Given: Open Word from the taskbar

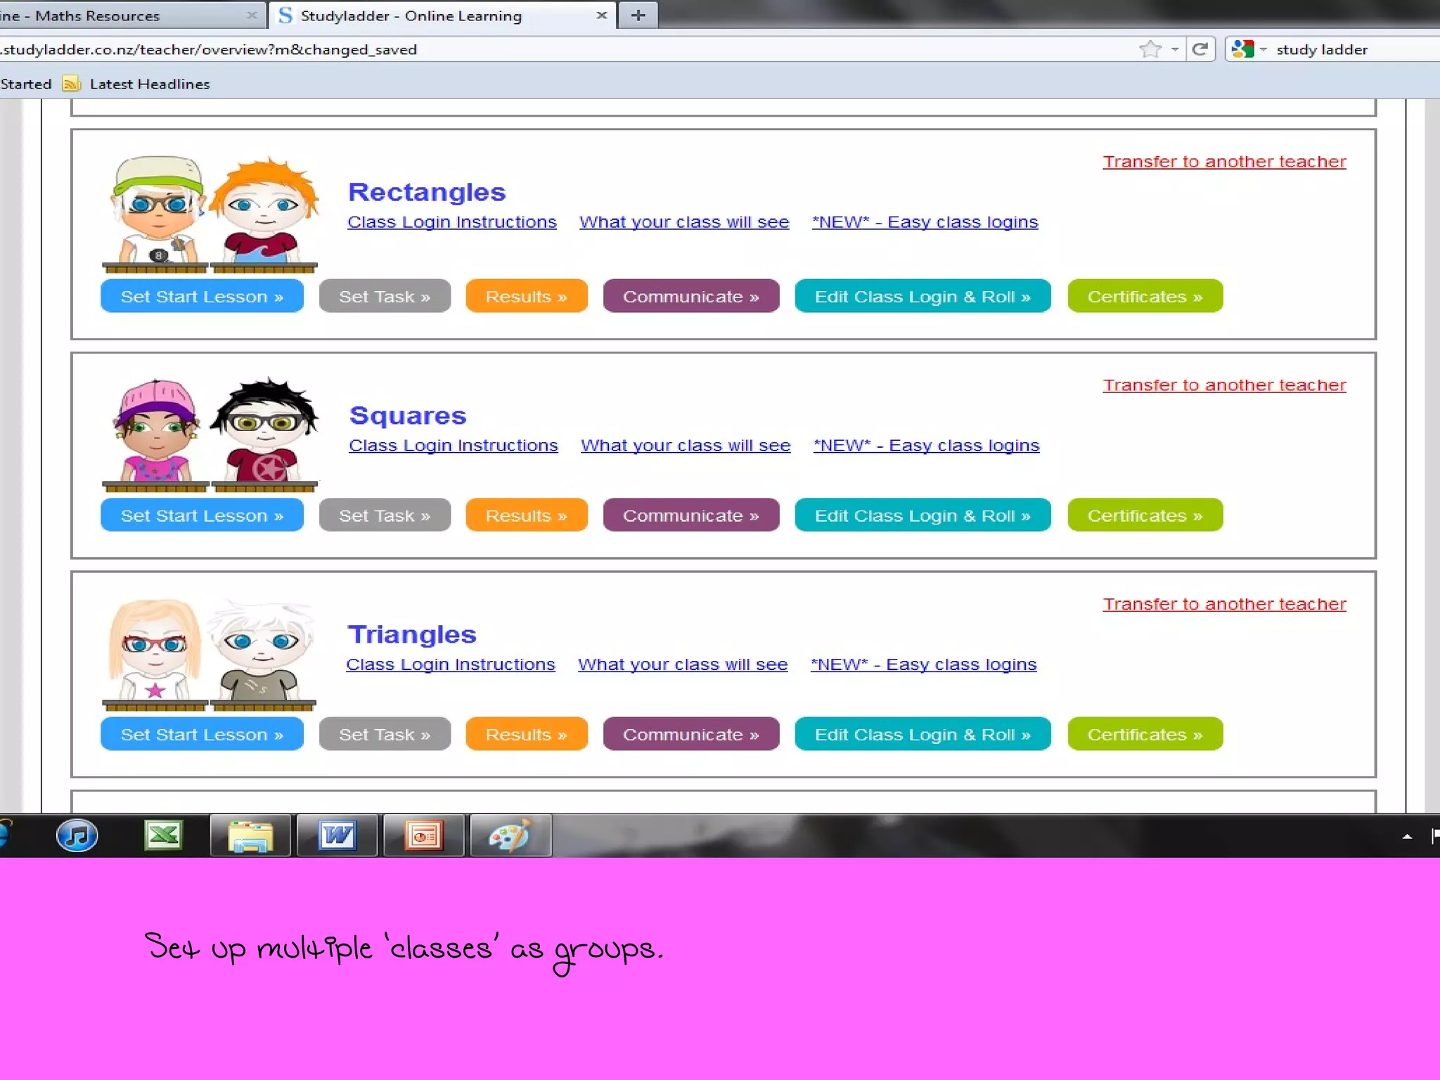Looking at the screenshot, I should tap(337, 835).
